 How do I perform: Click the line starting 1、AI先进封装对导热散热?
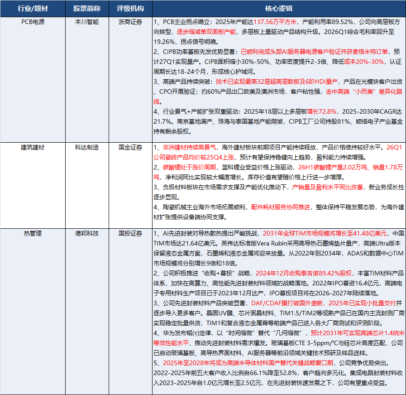279,234
